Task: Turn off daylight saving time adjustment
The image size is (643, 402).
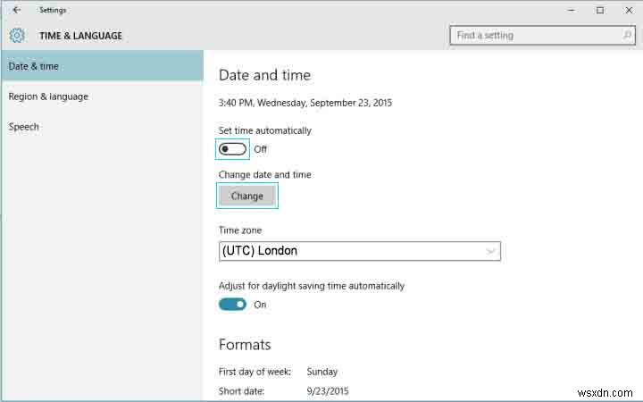Action: tap(232, 305)
